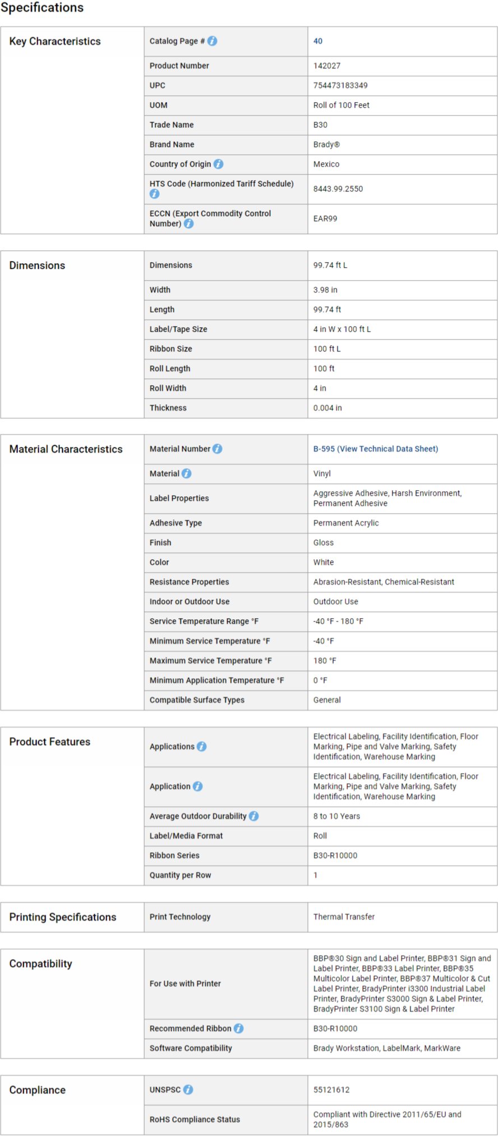Click the Specifications heading
499x1138 pixels.
(x=42, y=7)
